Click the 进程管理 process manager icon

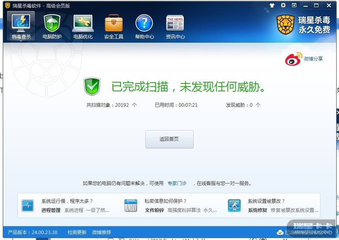click(28, 205)
